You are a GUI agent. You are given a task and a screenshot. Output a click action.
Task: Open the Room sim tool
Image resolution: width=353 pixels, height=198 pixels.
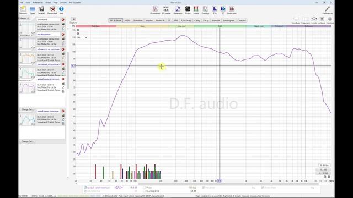[x=232, y=9]
